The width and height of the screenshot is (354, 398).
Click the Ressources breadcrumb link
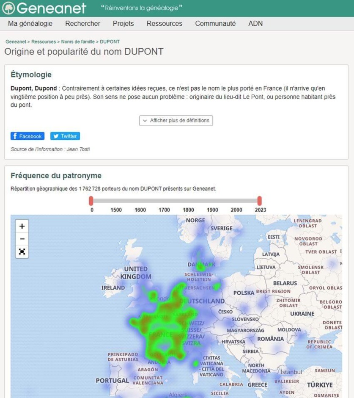point(44,42)
